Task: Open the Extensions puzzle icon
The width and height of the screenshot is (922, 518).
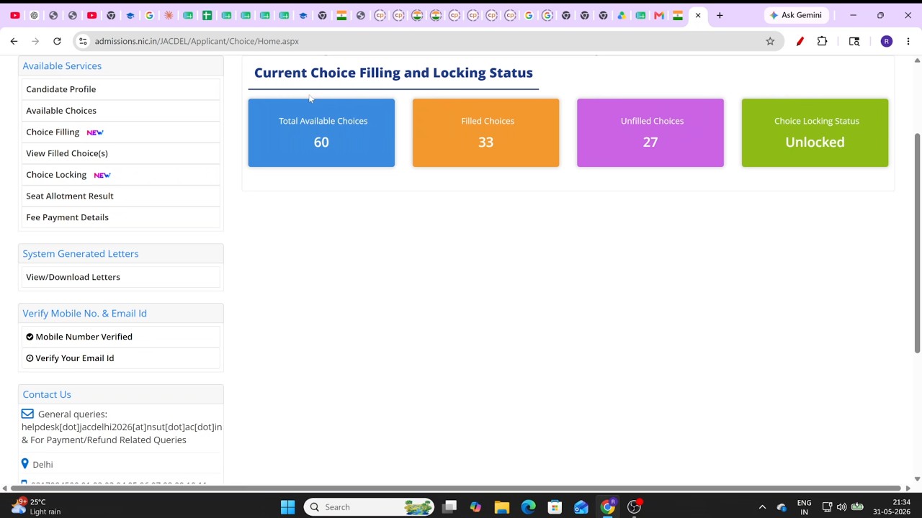Action: coord(822,41)
